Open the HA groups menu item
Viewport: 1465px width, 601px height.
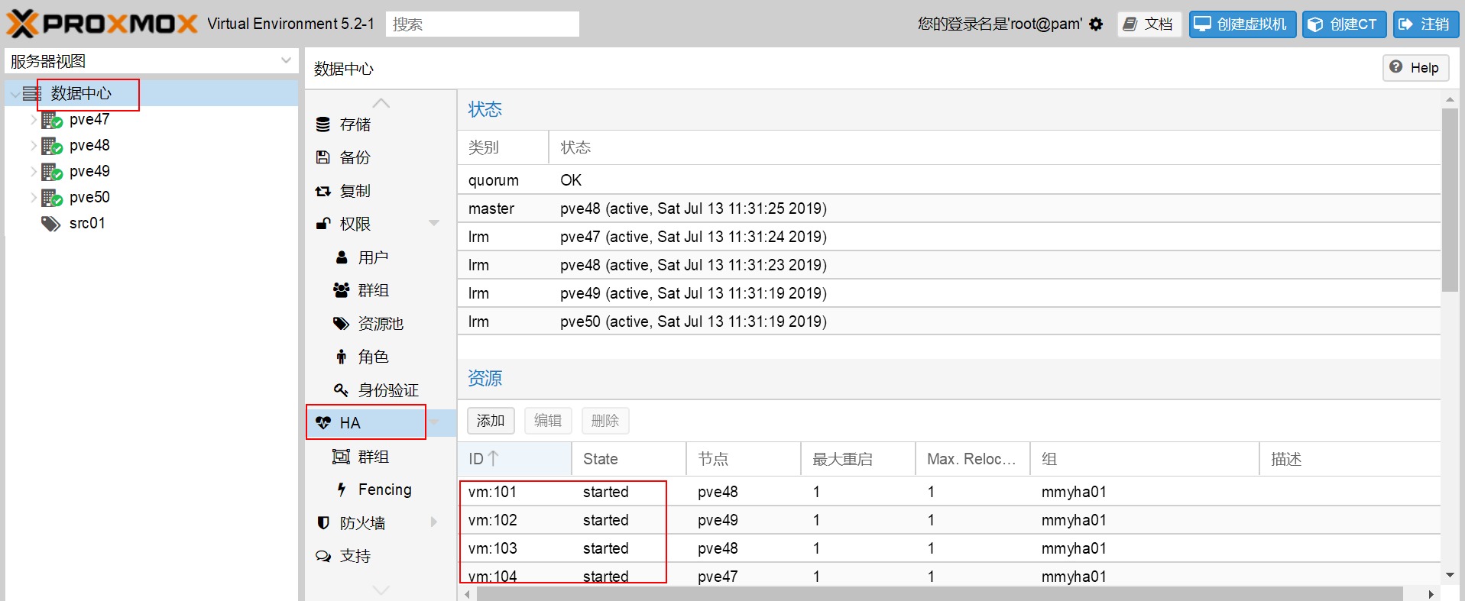pyautogui.click(x=381, y=457)
